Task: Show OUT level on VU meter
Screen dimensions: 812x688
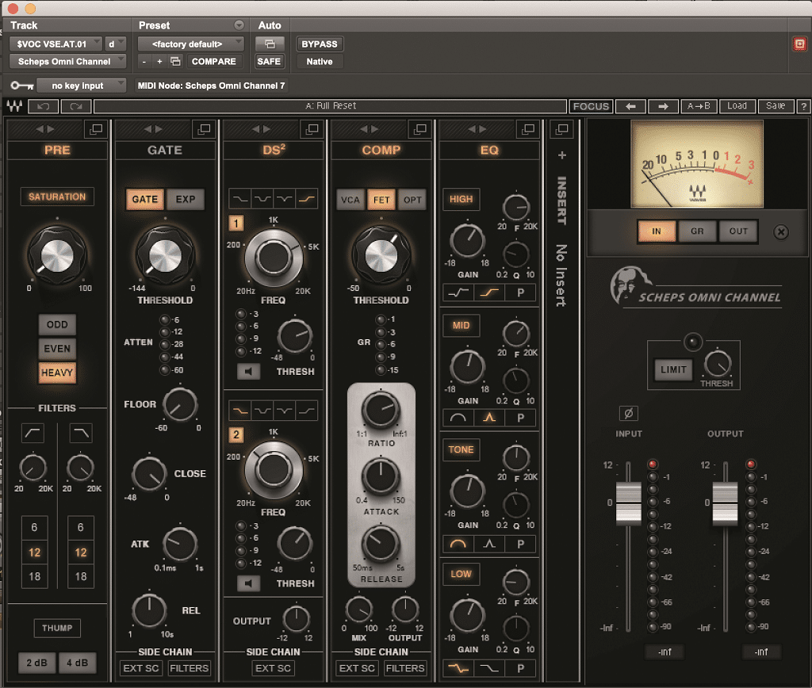Action: [738, 231]
